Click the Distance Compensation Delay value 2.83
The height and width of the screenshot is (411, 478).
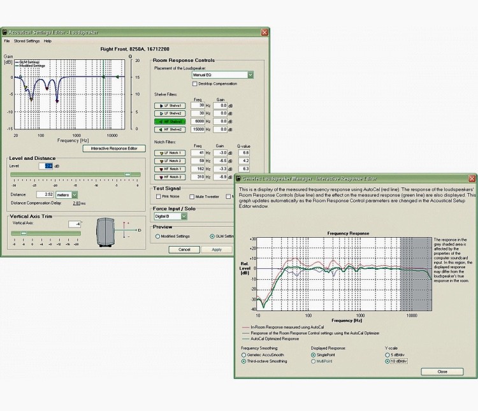click(77, 203)
